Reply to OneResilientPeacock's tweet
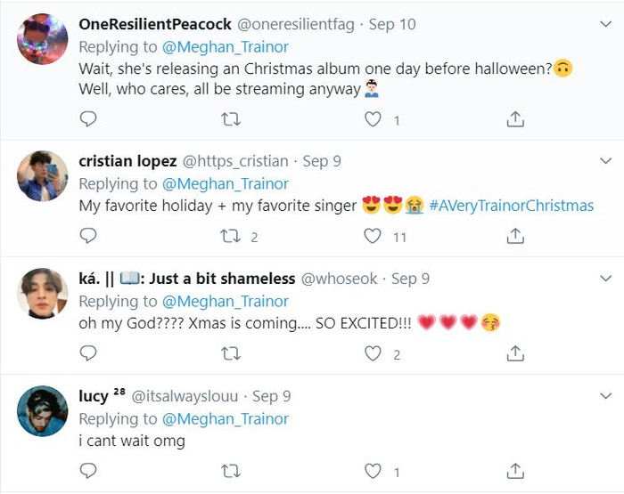This screenshot has height=494, width=624. tap(88, 118)
